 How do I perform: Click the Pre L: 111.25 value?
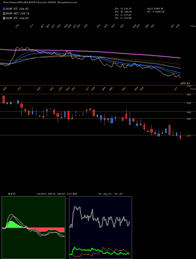tap(123, 15)
